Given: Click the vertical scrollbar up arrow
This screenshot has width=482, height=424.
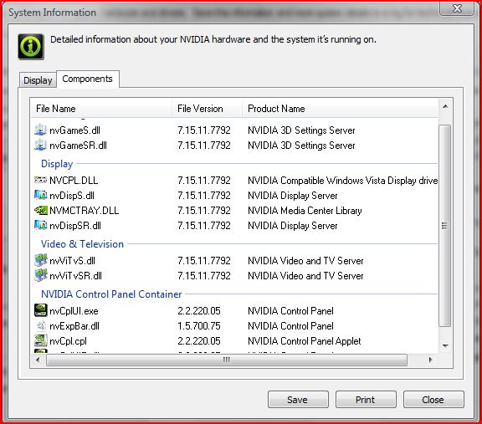Looking at the screenshot, I should click(x=445, y=106).
